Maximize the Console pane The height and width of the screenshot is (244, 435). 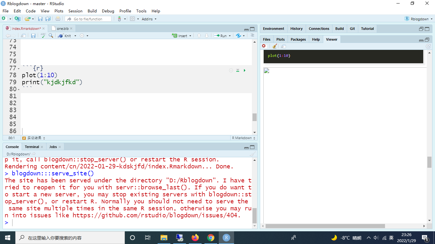[x=252, y=147]
